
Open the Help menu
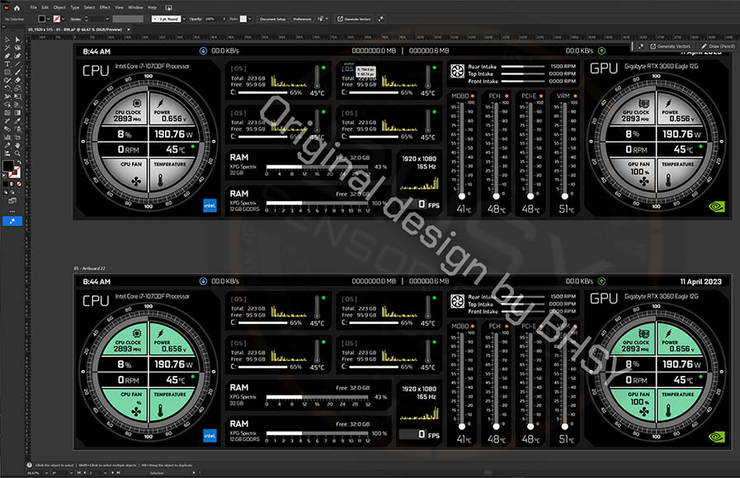click(x=153, y=7)
